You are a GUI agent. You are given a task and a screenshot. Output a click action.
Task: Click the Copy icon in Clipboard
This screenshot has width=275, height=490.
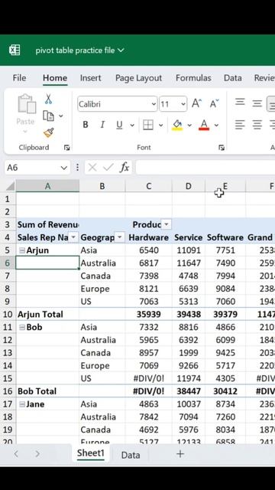(48, 116)
